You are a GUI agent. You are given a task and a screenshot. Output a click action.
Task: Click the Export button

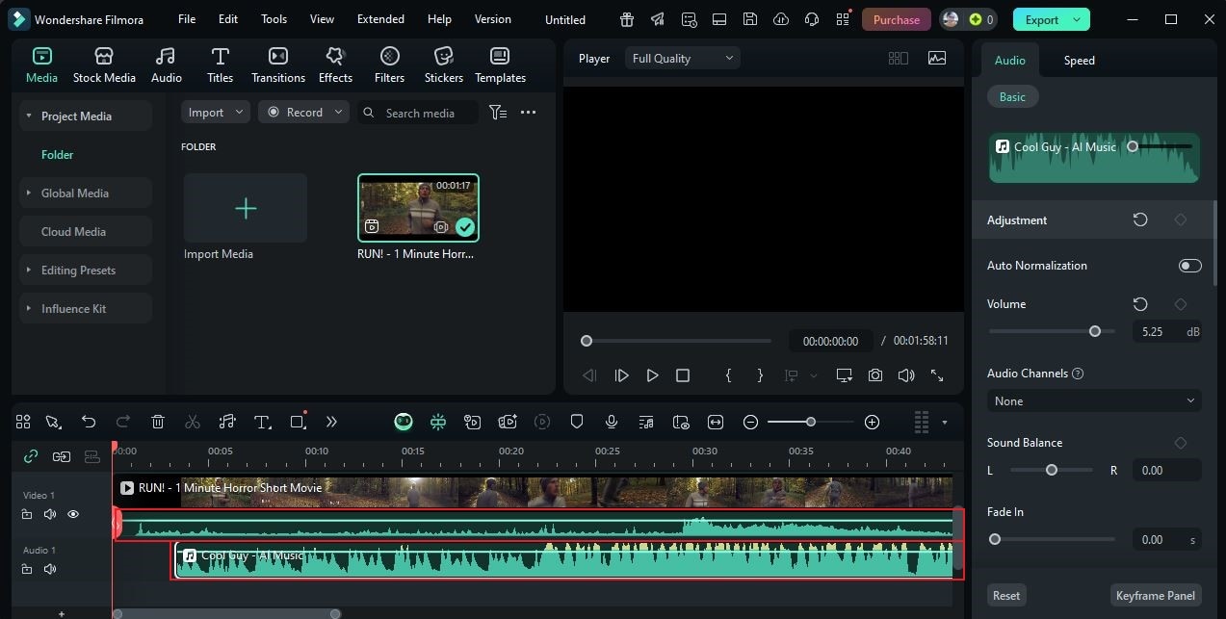[1052, 19]
